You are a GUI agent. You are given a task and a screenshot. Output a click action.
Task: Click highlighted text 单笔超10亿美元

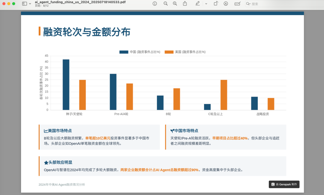(x=98, y=138)
